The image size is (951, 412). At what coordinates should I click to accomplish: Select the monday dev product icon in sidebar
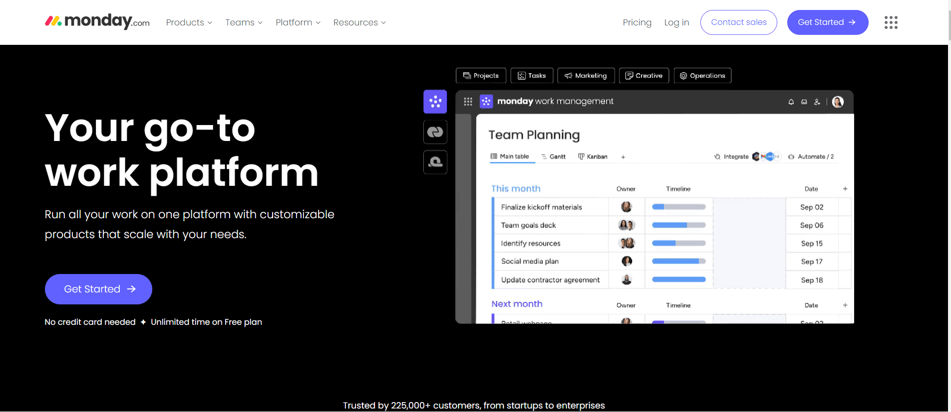click(x=435, y=162)
